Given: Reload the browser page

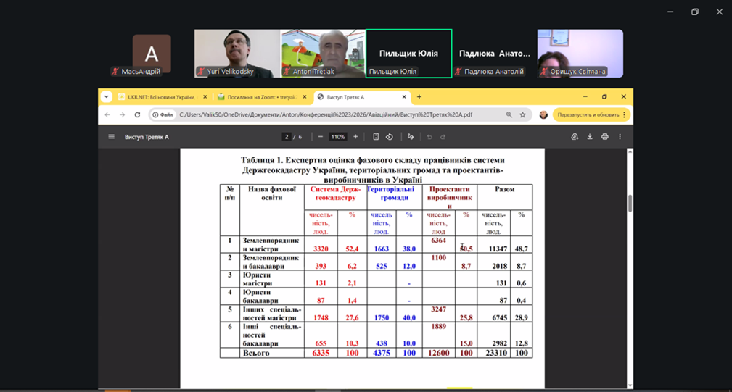Looking at the screenshot, I should tap(137, 114).
